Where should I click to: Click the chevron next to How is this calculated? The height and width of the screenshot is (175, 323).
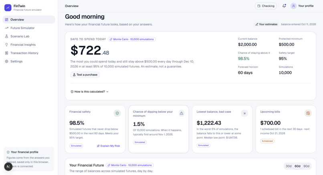(x=107, y=92)
